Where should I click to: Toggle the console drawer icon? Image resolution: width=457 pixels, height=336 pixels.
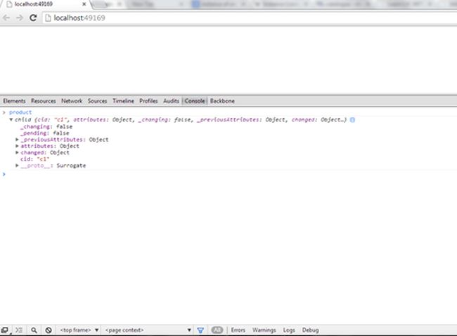[x=19, y=330]
